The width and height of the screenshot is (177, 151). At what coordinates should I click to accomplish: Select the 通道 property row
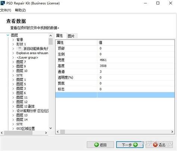point(115,72)
